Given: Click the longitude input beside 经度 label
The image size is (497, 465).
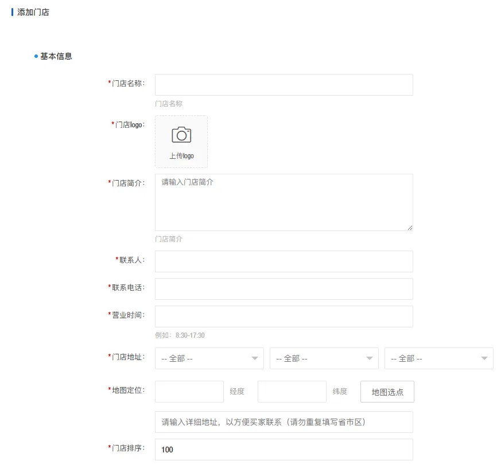Looking at the screenshot, I should tap(189, 392).
